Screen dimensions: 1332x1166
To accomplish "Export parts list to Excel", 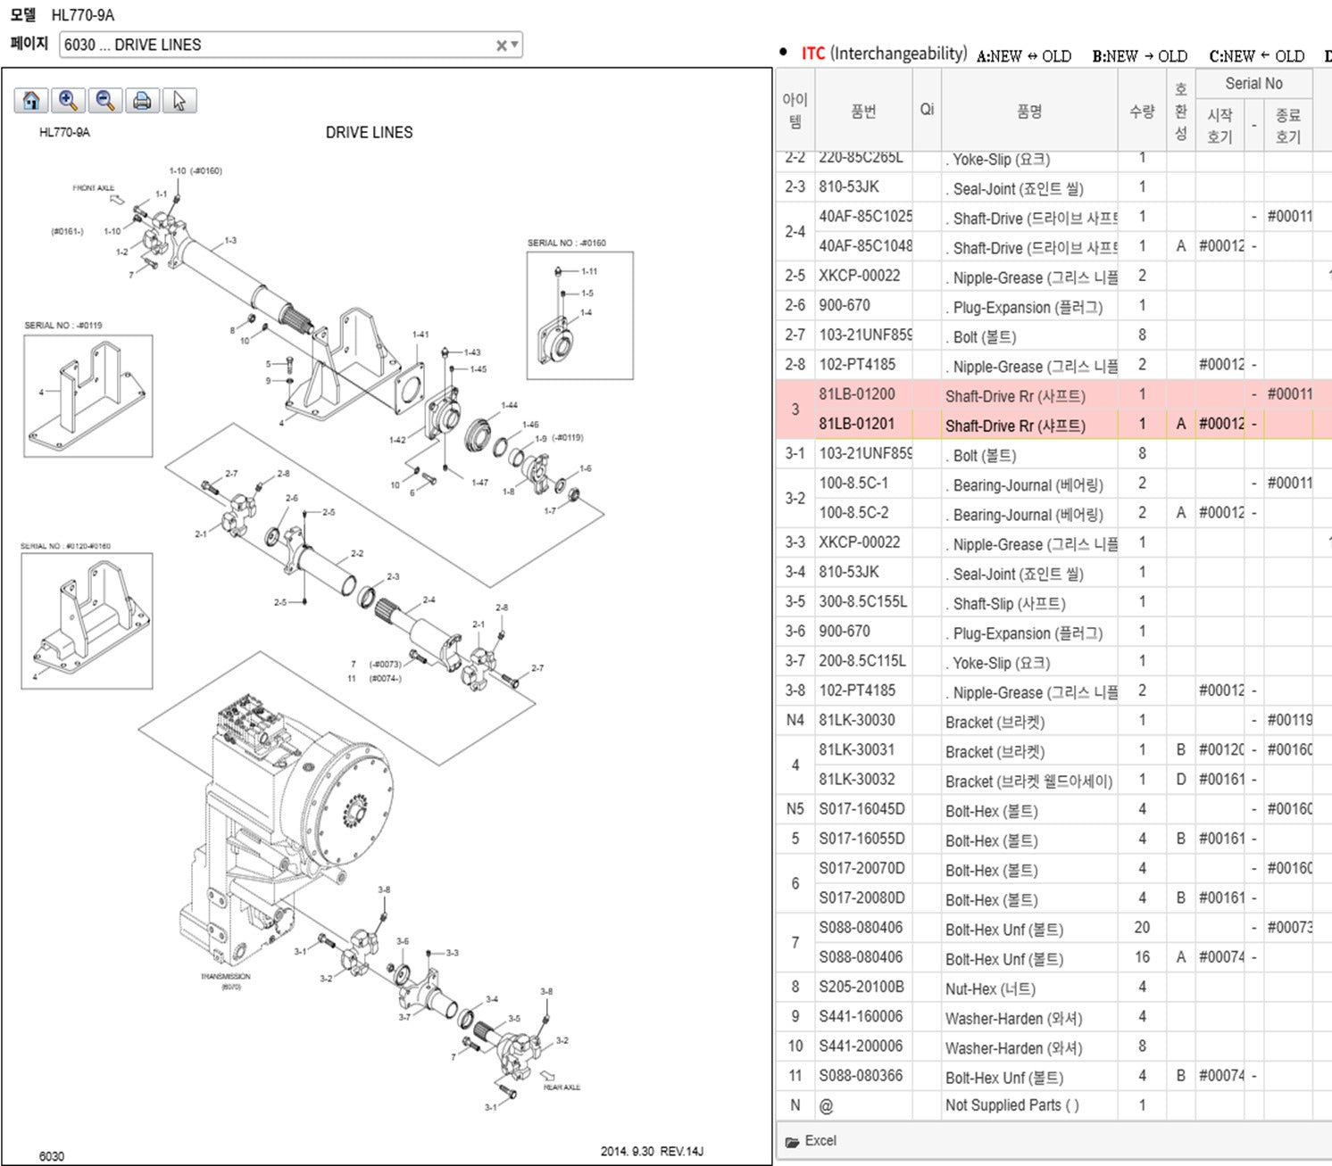I will click(820, 1140).
